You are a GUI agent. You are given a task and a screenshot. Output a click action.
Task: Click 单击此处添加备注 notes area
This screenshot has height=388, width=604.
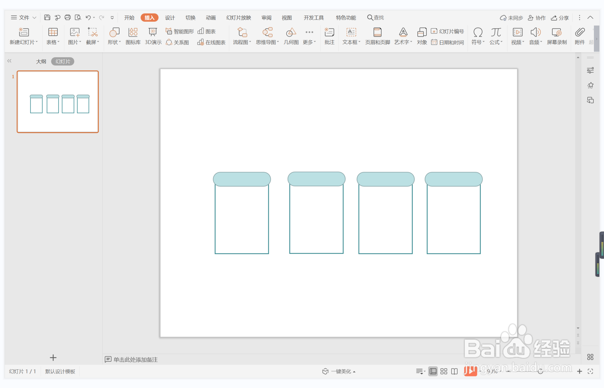pyautogui.click(x=135, y=360)
